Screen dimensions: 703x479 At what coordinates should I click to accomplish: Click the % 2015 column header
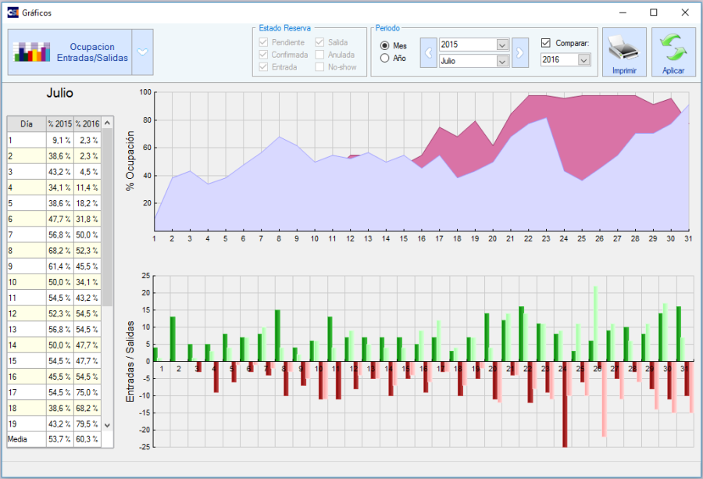(60, 123)
